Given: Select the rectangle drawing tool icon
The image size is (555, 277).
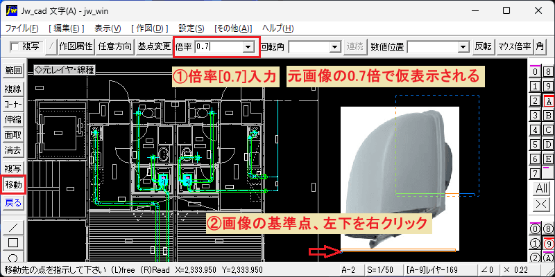Looking at the screenshot, I should point(13,243).
